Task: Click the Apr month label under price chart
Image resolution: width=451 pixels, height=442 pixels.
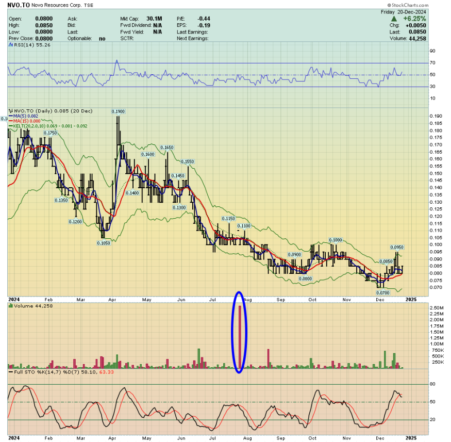Action: point(112,300)
